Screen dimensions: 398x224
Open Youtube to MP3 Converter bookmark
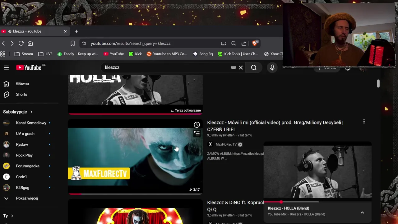coord(167,54)
